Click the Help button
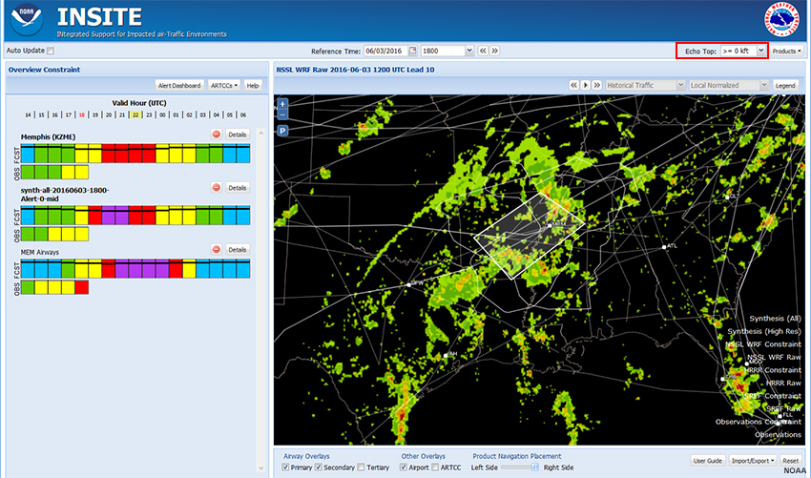Image resolution: width=811 pixels, height=478 pixels. [x=253, y=85]
